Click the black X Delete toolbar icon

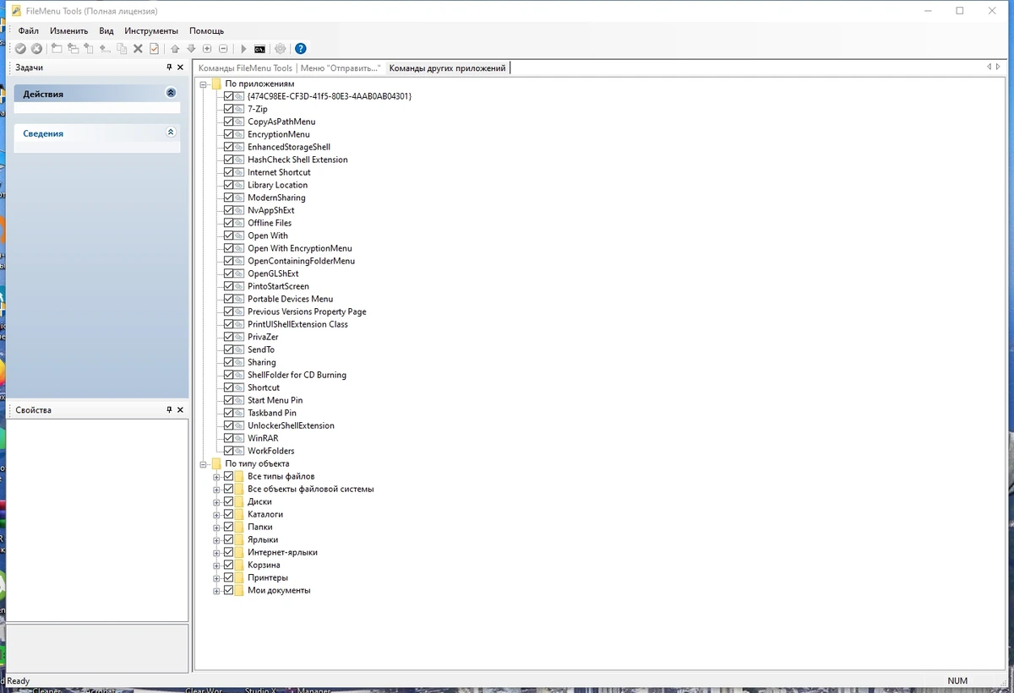138,49
